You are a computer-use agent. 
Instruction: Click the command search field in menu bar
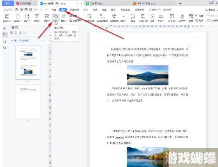[160, 9]
